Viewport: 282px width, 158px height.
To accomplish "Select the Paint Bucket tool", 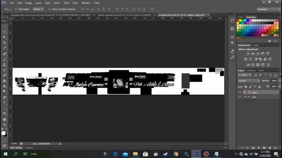I will click(4, 81).
